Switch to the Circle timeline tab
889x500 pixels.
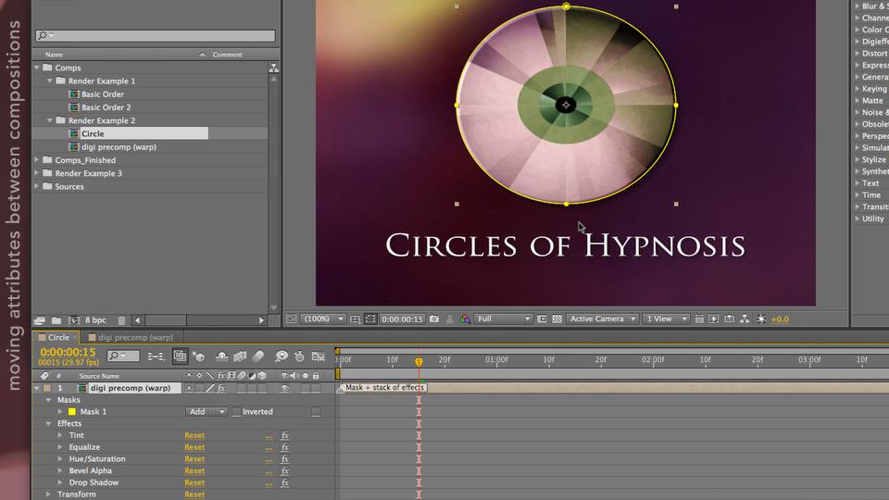pos(58,337)
